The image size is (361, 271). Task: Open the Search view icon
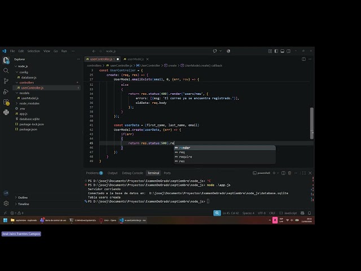point(6,71)
